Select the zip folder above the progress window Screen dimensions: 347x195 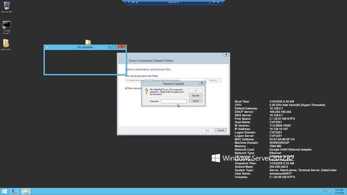click(x=88, y=42)
